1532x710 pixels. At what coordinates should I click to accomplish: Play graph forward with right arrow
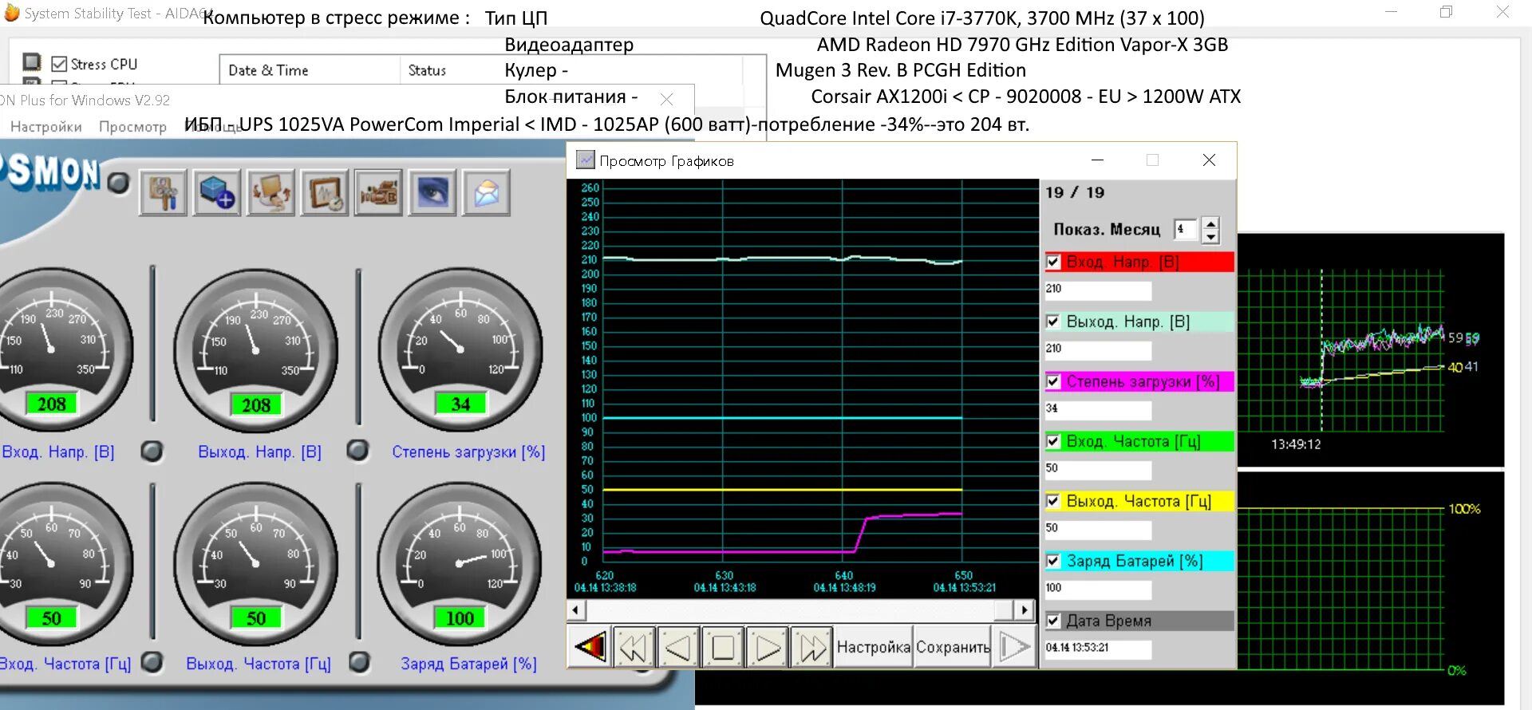pos(768,647)
